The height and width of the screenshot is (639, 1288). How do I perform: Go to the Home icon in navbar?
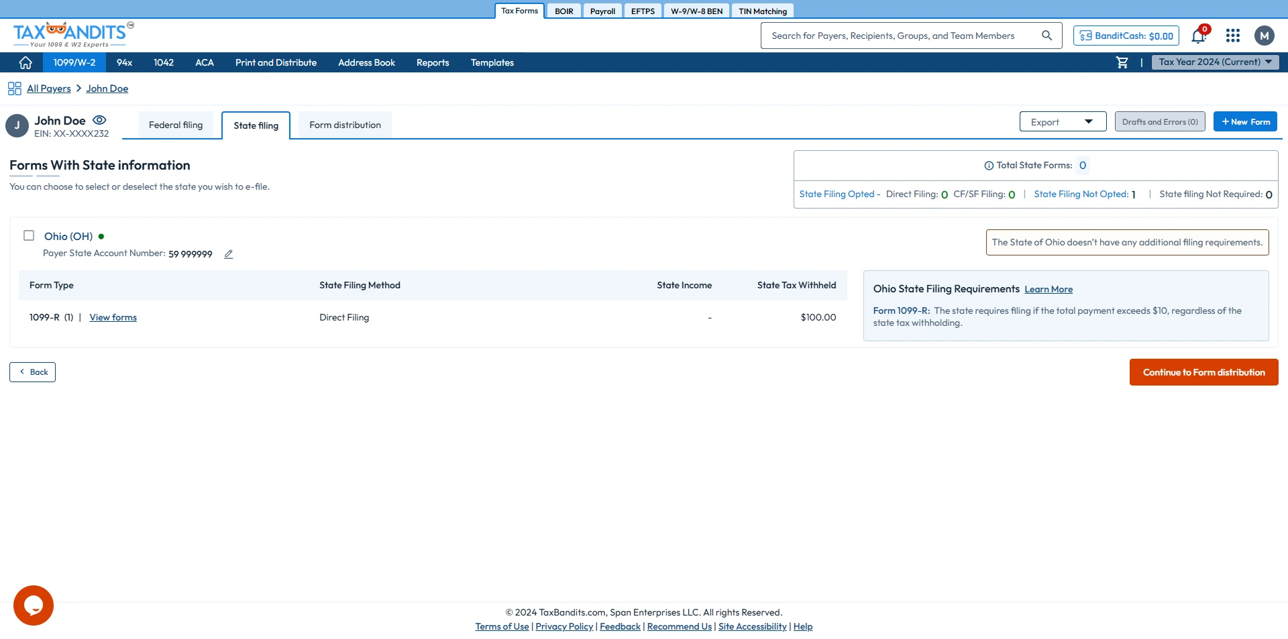pyautogui.click(x=25, y=62)
